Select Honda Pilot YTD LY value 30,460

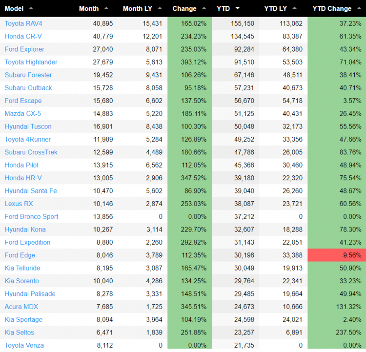coord(292,165)
